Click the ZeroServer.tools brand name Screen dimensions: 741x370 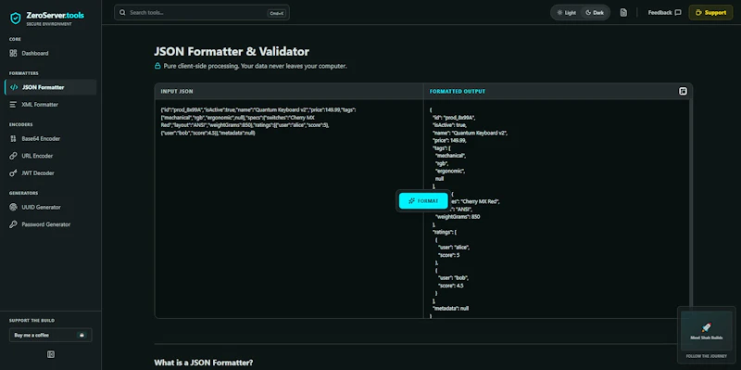(56, 16)
